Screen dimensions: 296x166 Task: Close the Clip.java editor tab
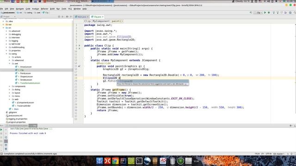pyautogui.click(x=103, y=17)
